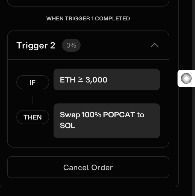Click the 100% swap amount
195x196 pixels.
pos(91,115)
